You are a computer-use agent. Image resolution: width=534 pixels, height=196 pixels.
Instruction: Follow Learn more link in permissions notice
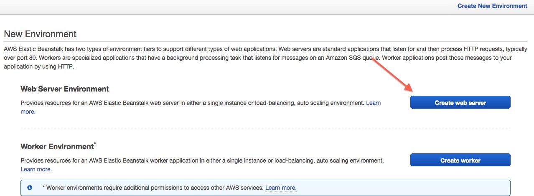[281, 188]
